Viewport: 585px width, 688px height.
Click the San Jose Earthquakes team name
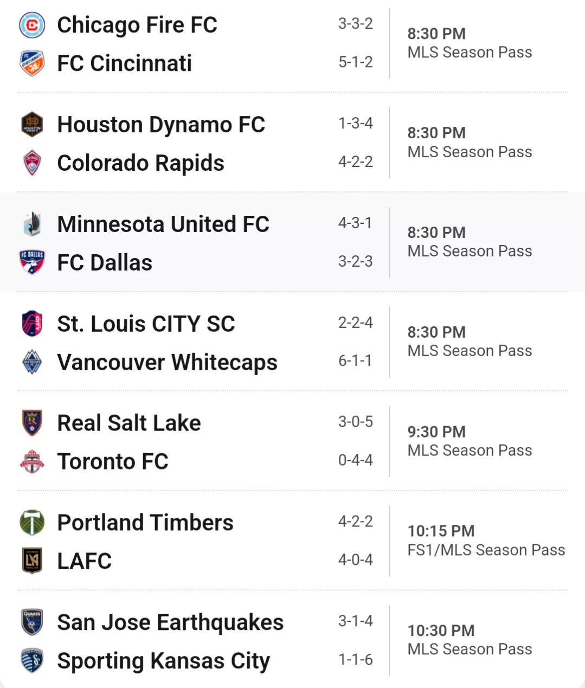(x=170, y=622)
